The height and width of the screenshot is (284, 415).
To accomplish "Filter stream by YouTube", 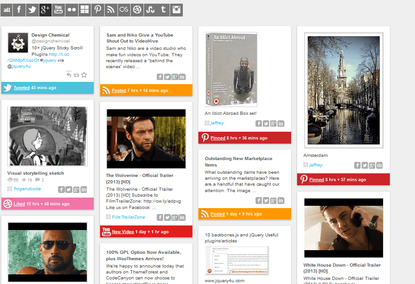I will pos(58,10).
